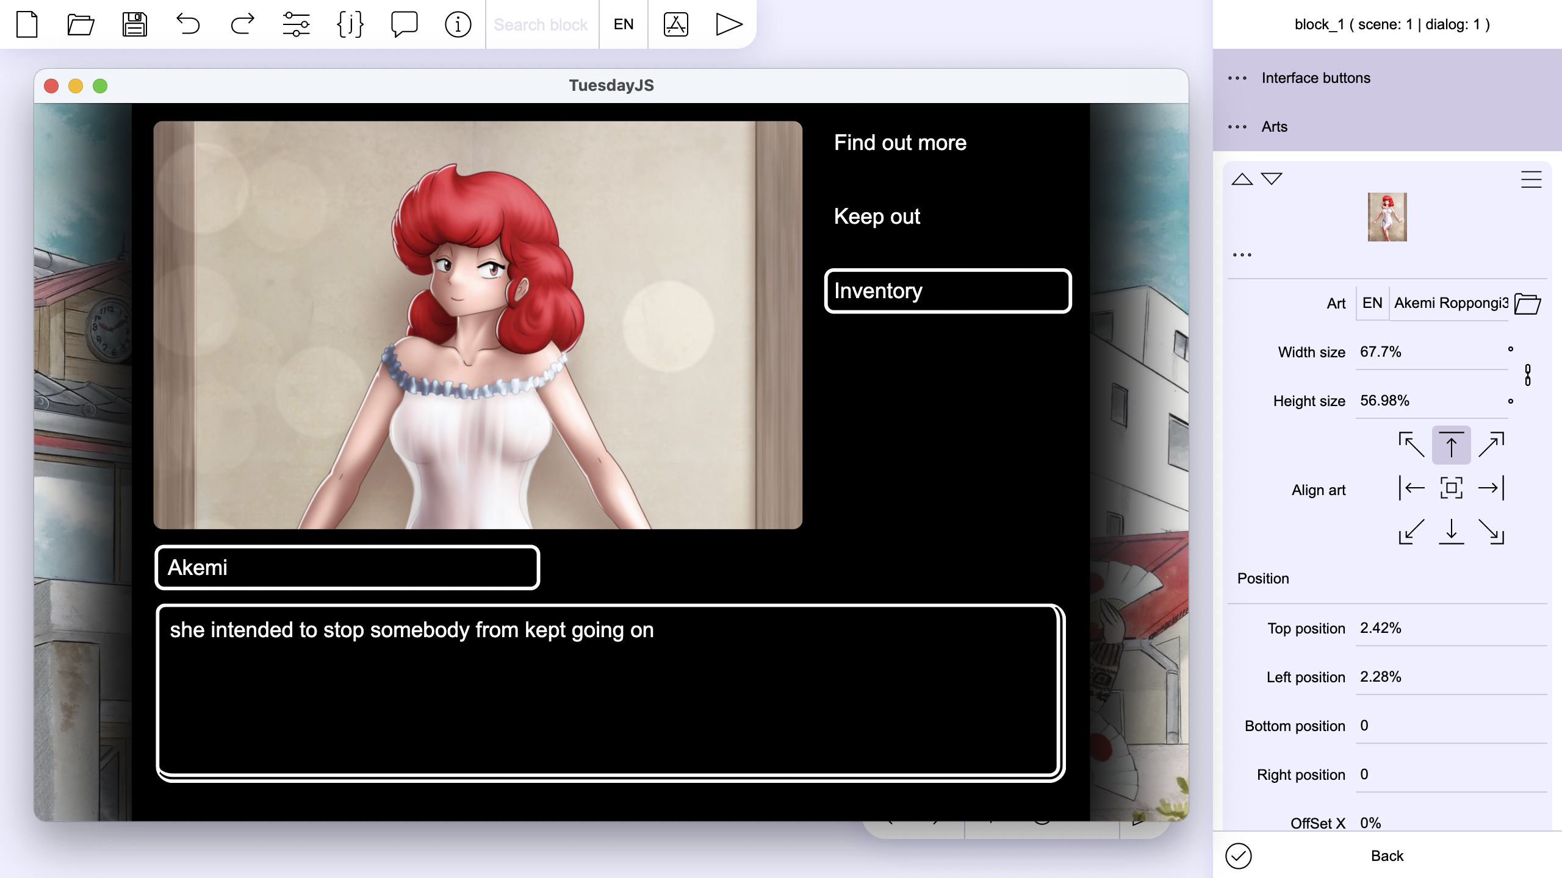This screenshot has width=1562, height=878.
Task: Align art to top right
Action: 1491,444
